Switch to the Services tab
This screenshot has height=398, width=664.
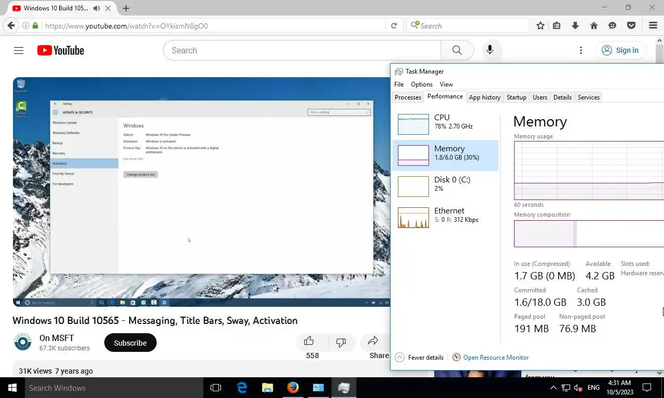[x=588, y=97]
